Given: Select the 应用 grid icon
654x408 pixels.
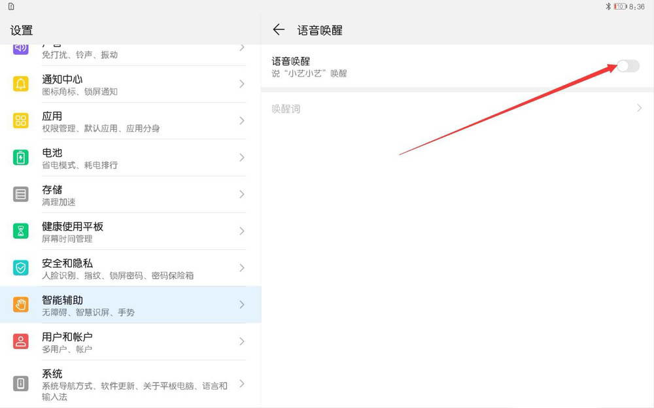Looking at the screenshot, I should (x=20, y=121).
